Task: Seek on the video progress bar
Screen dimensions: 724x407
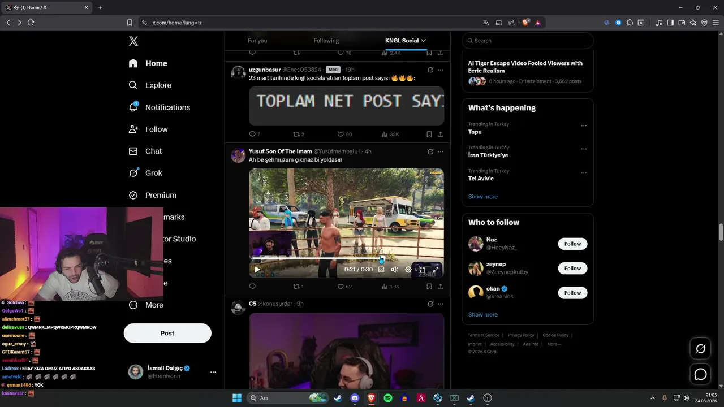Action: click(x=346, y=259)
